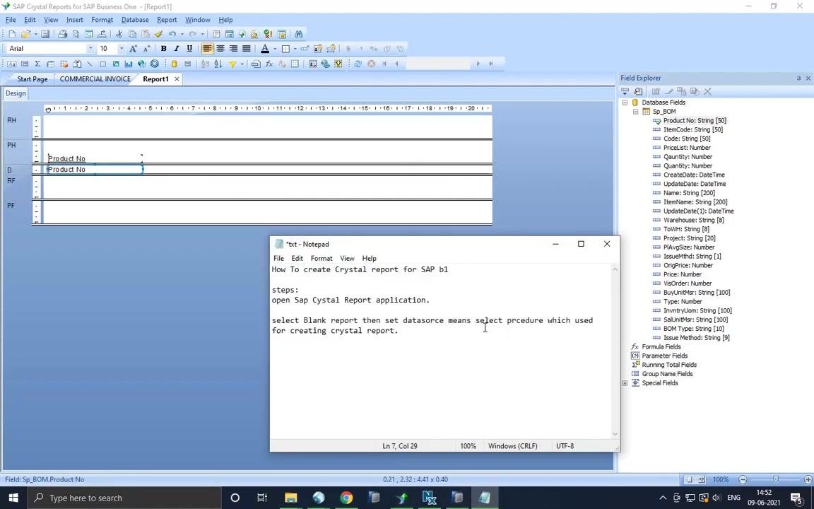
Task: Click the Insert Summary sigma icon
Action: pos(37,64)
